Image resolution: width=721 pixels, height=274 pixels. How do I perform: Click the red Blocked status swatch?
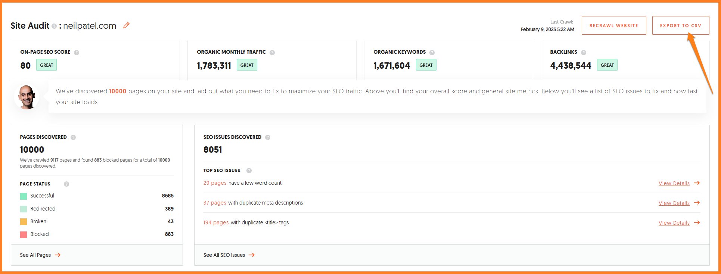pos(24,234)
